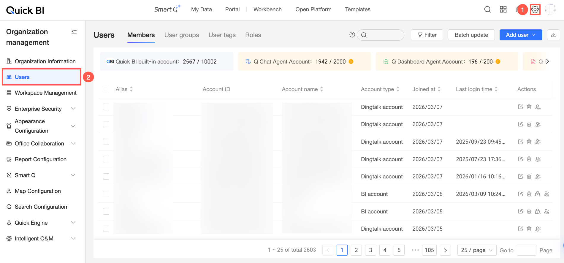The width and height of the screenshot is (564, 263).
Task: Delete the user last logged in 2025/07/23
Action: click(529, 159)
